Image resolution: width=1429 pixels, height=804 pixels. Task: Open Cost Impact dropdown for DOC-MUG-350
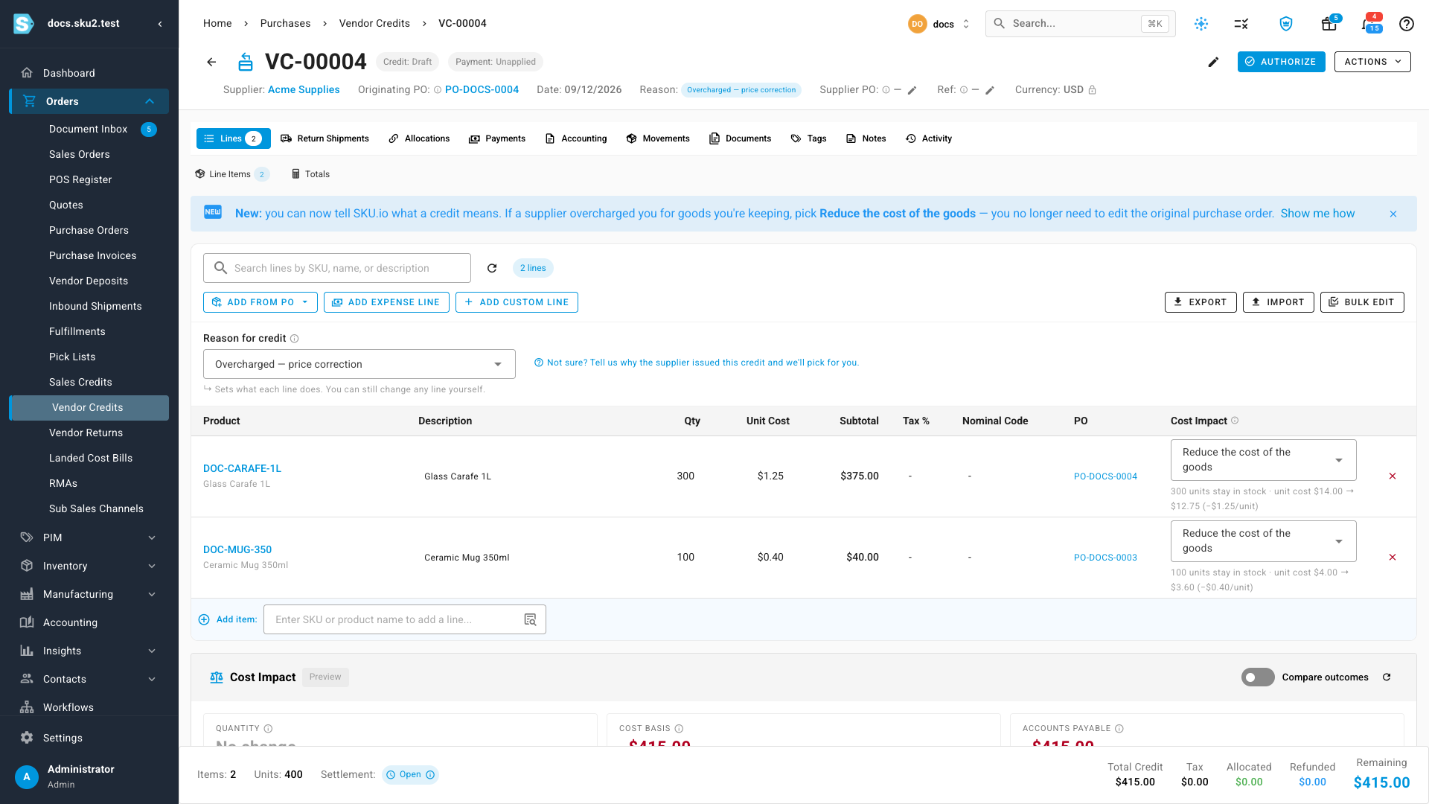pos(1264,541)
